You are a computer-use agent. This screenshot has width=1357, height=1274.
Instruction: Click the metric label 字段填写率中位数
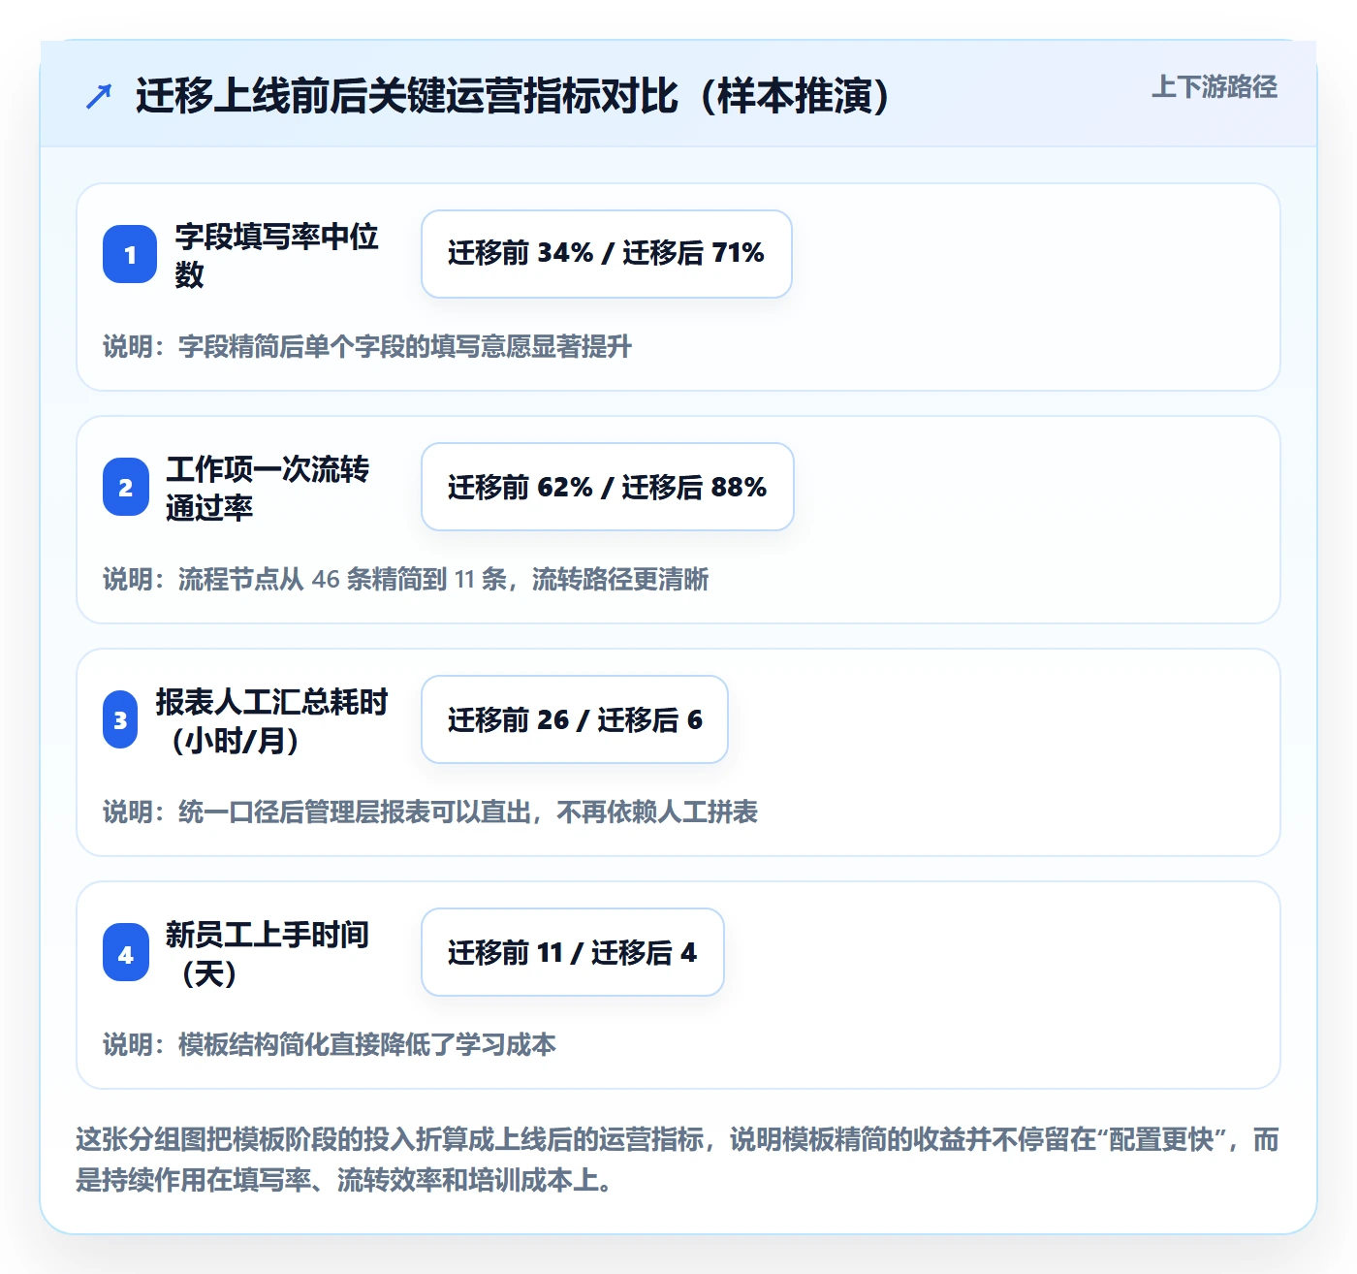[x=277, y=254]
